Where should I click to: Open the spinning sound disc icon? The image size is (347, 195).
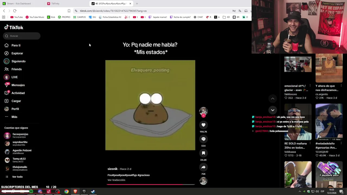click(203, 181)
